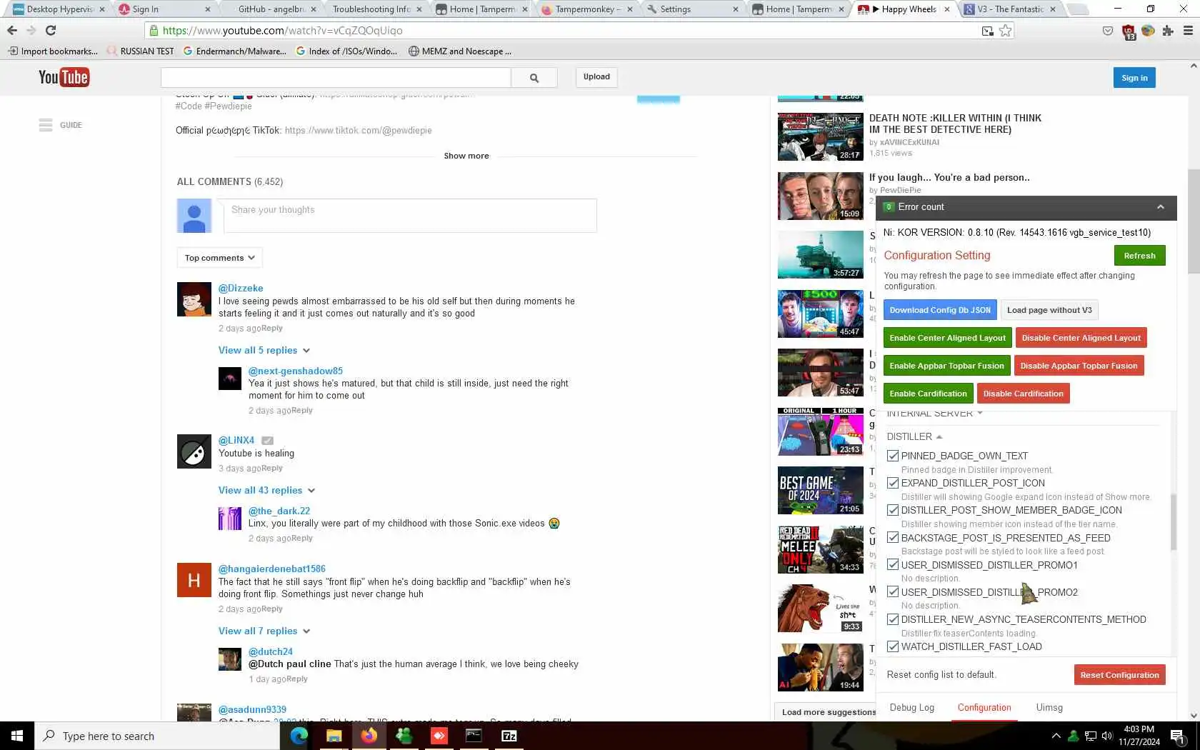Click Load page without V3 button

click(x=1049, y=310)
